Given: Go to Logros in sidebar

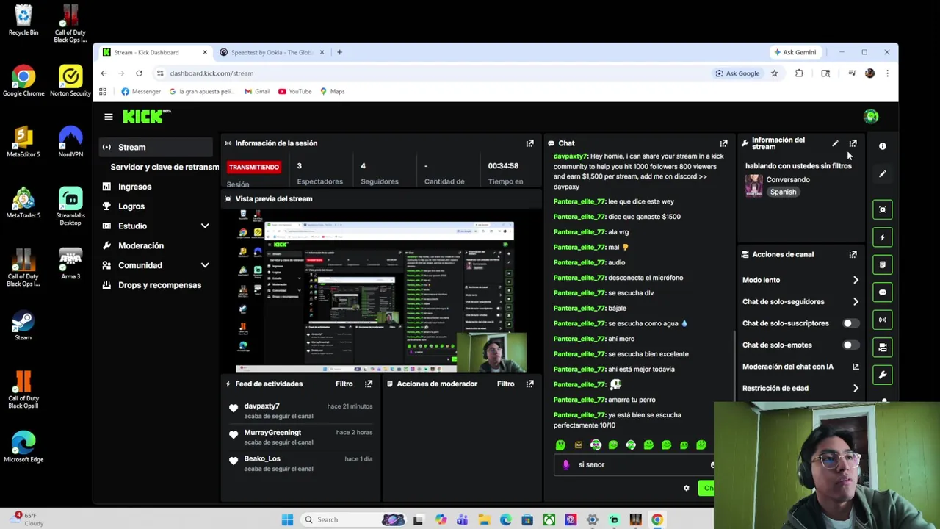Looking at the screenshot, I should pos(131,206).
